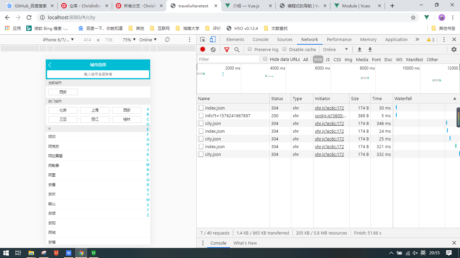This screenshot has height=258, width=460.
Task: Click city search input field
Action: (x=98, y=74)
